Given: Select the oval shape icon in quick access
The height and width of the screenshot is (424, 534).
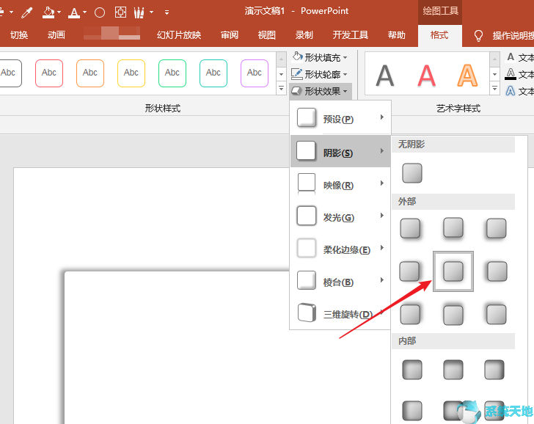Looking at the screenshot, I should 100,12.
